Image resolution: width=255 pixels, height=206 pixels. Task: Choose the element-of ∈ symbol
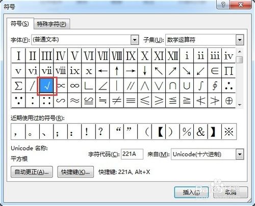[215, 71]
